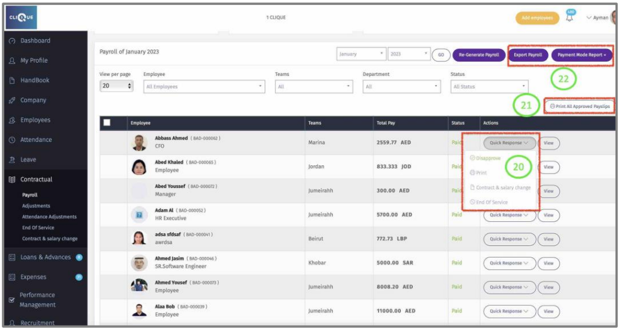Open Attendance Adjustments submenu item
This screenshot has width=621, height=328.
point(49,217)
